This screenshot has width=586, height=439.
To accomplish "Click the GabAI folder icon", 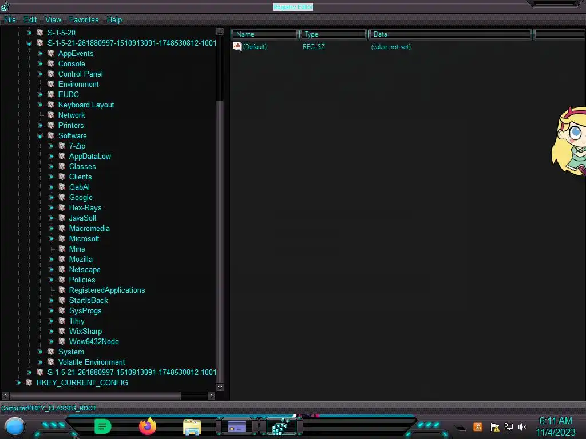I will coord(62,187).
